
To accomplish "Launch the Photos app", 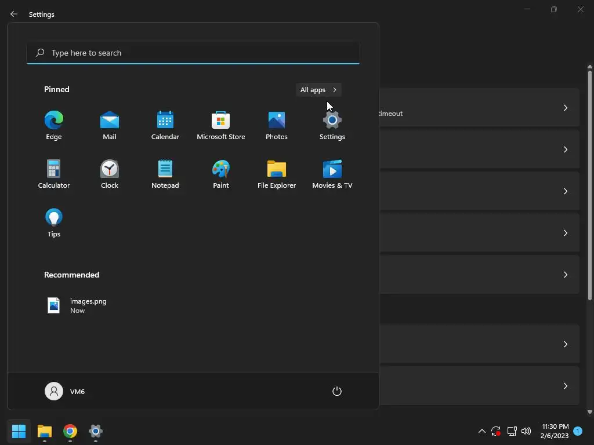I will coord(277,126).
